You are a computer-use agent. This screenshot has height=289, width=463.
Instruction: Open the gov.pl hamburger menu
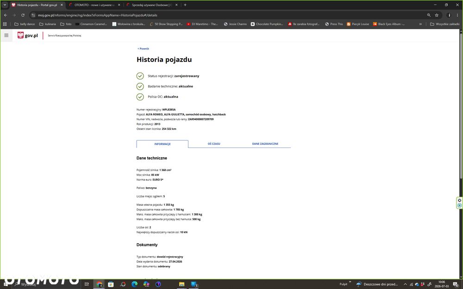[x=6, y=36]
